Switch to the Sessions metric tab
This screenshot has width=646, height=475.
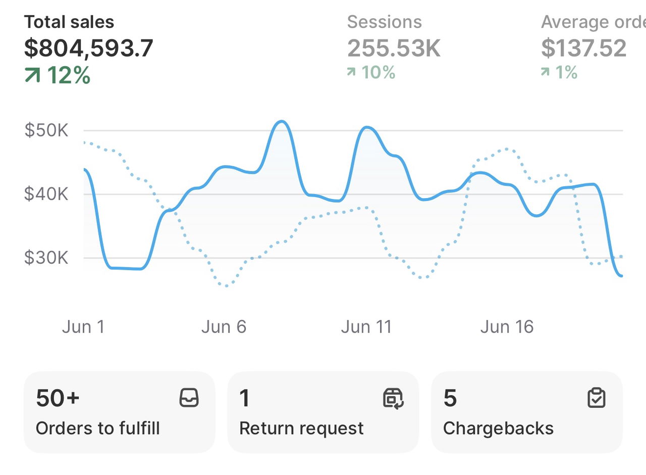384,22
